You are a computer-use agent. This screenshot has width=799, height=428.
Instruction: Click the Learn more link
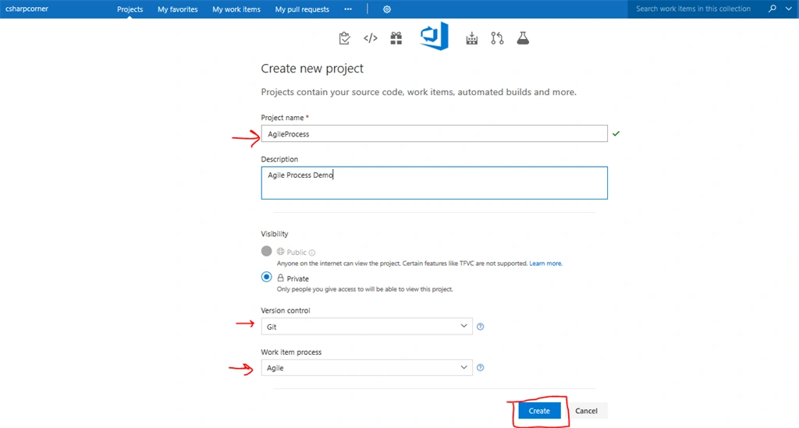pos(545,263)
